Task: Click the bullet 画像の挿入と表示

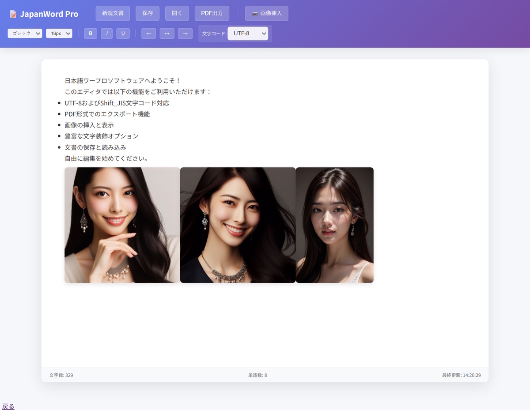Action: click(89, 125)
